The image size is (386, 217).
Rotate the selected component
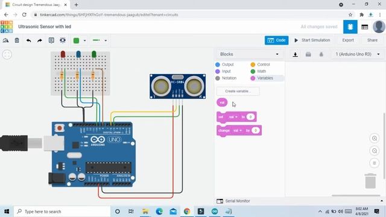coord(5,40)
